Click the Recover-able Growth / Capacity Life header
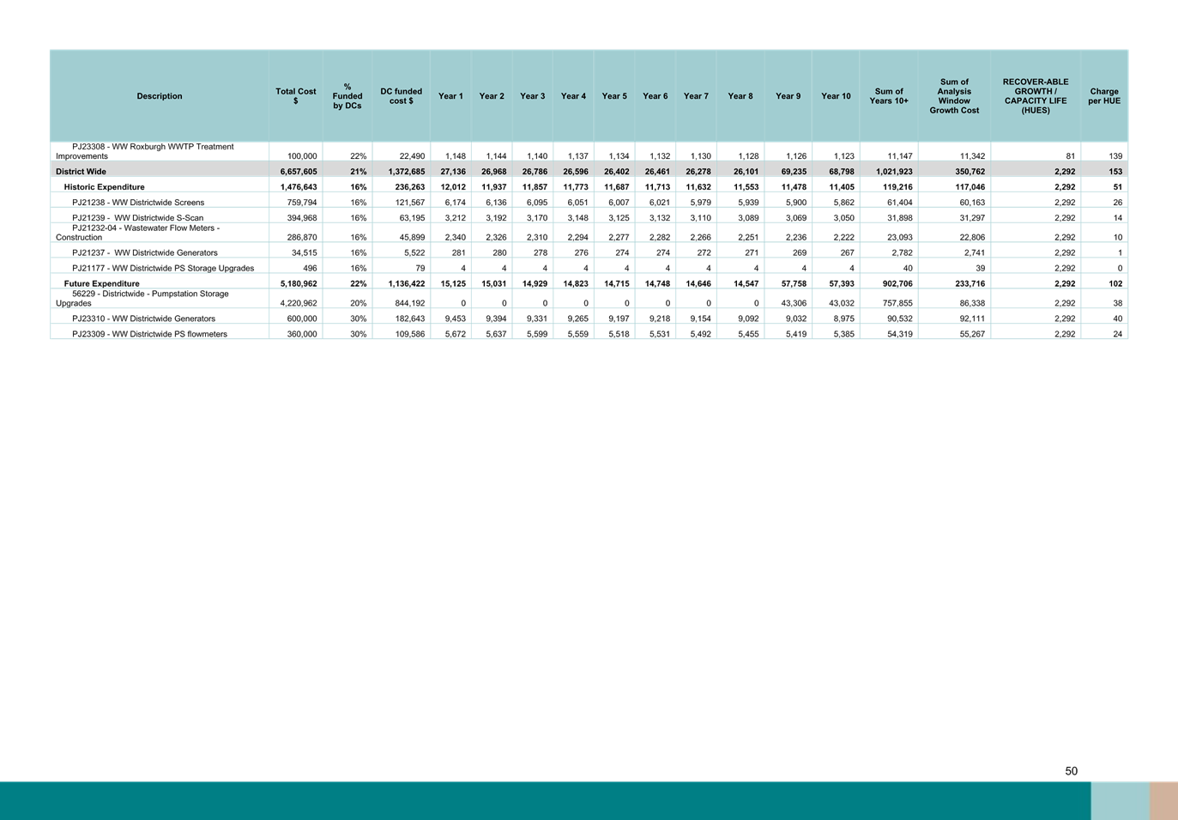1178x820 pixels. point(1036,96)
